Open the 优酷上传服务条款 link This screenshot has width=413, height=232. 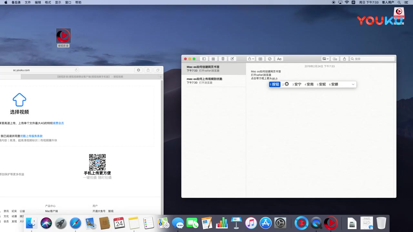pyautogui.click(x=31, y=136)
